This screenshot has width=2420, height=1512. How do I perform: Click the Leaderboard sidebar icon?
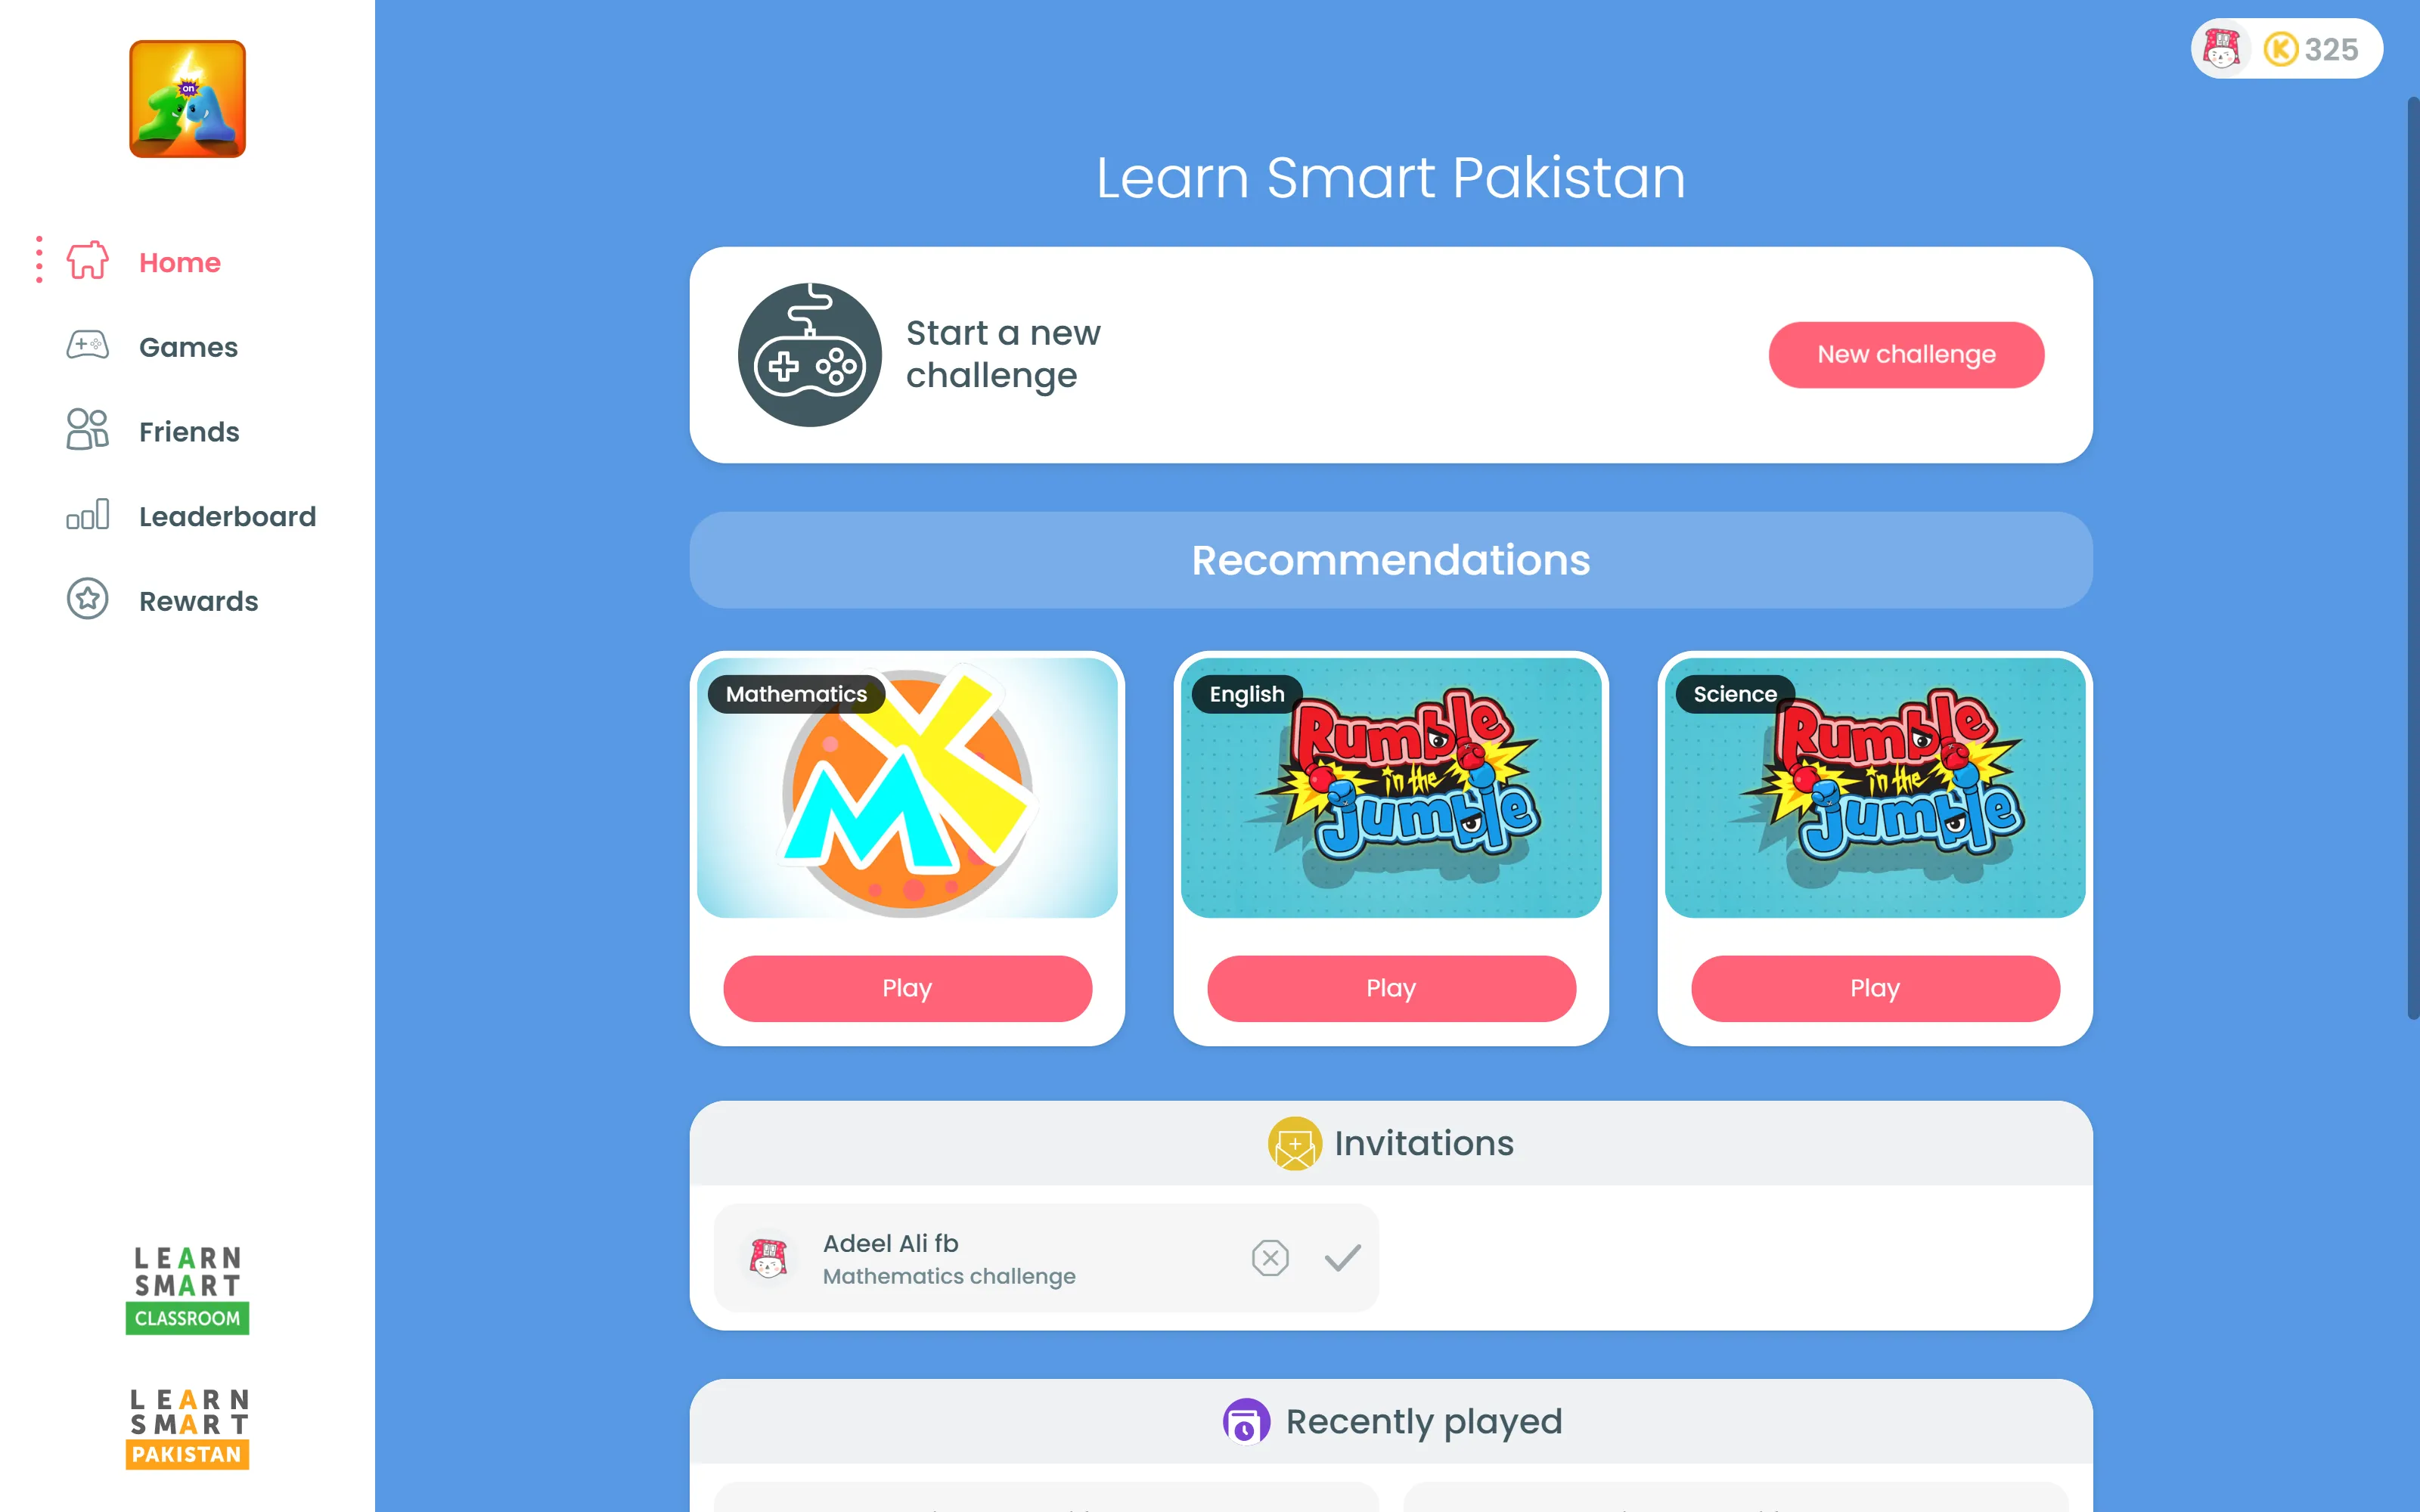click(85, 516)
